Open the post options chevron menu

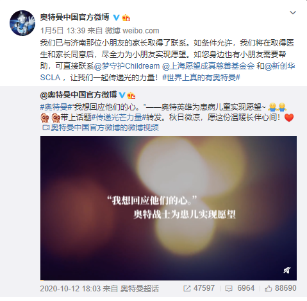[293, 13]
